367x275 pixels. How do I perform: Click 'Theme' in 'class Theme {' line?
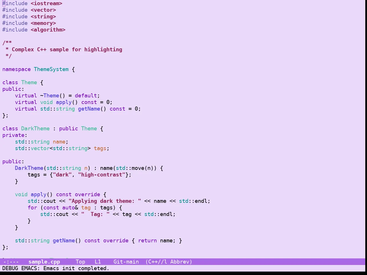(29, 82)
